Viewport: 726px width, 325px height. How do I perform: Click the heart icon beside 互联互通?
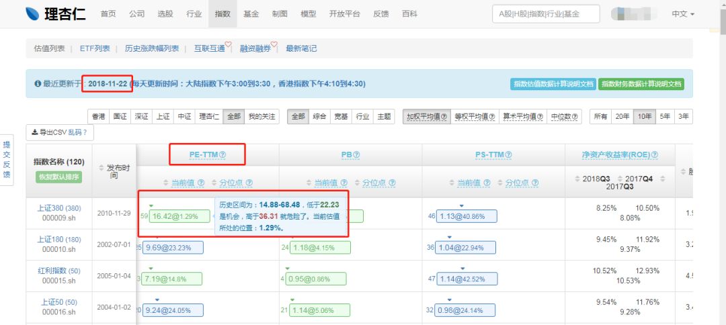tap(228, 44)
